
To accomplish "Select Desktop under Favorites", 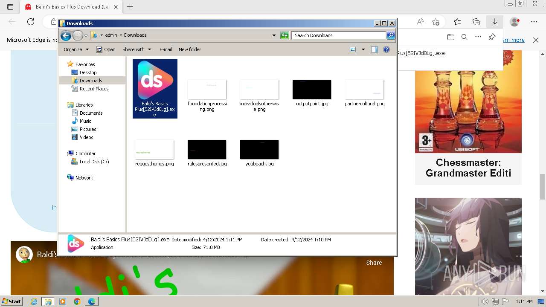I will point(88,72).
